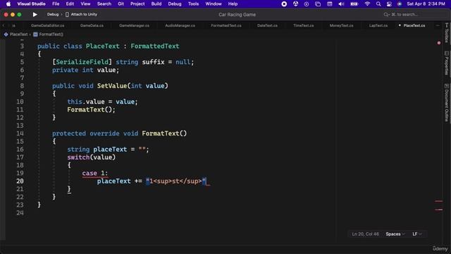This screenshot has width=451, height=254.
Task: Open the Visual Studio application menu
Action: click(x=31, y=4)
